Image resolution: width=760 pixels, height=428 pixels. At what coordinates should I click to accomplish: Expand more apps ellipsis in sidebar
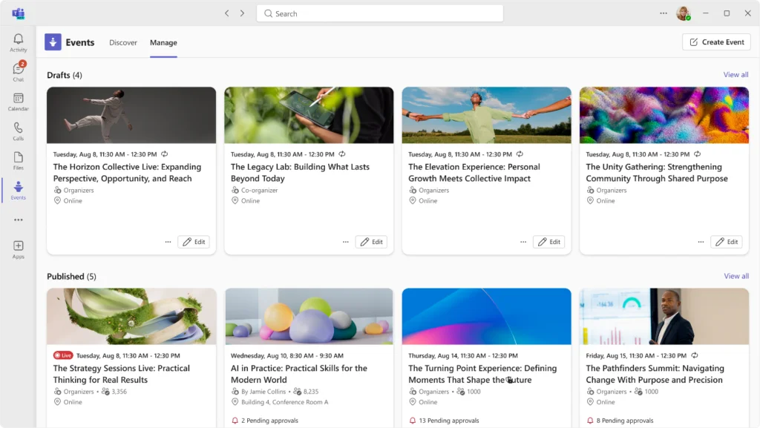point(18,220)
